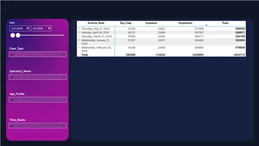Open the start date calendar picker icon
The width and height of the screenshot is (259, 146).
[x=28, y=28]
